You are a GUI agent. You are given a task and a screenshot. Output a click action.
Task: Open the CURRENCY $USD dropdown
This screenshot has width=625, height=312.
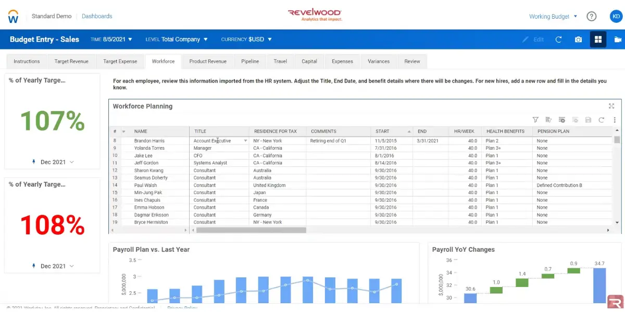click(246, 40)
